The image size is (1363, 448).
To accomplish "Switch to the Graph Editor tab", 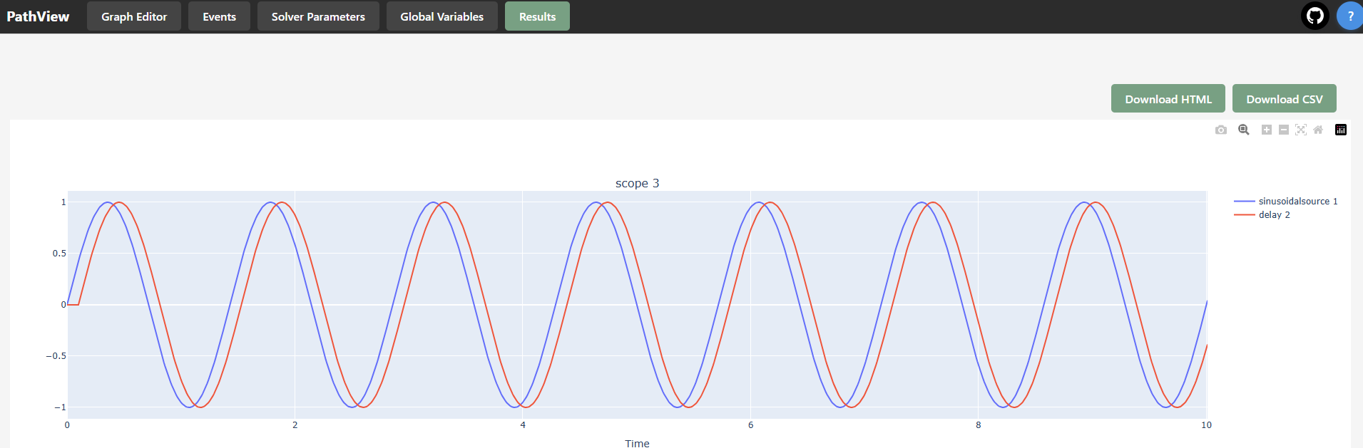I will 134,16.
